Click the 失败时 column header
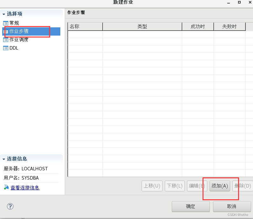Image resolution: width=253 pixels, height=219 pixels. pyautogui.click(x=230, y=26)
